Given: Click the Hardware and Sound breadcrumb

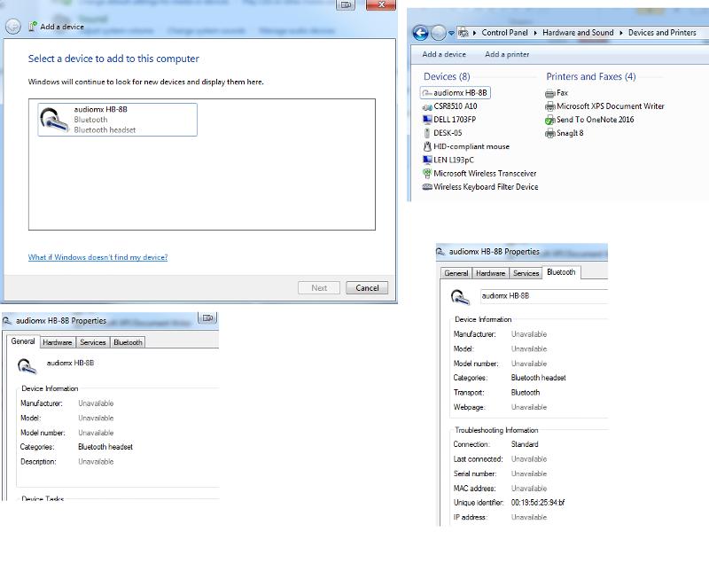Looking at the screenshot, I should coord(578,33).
